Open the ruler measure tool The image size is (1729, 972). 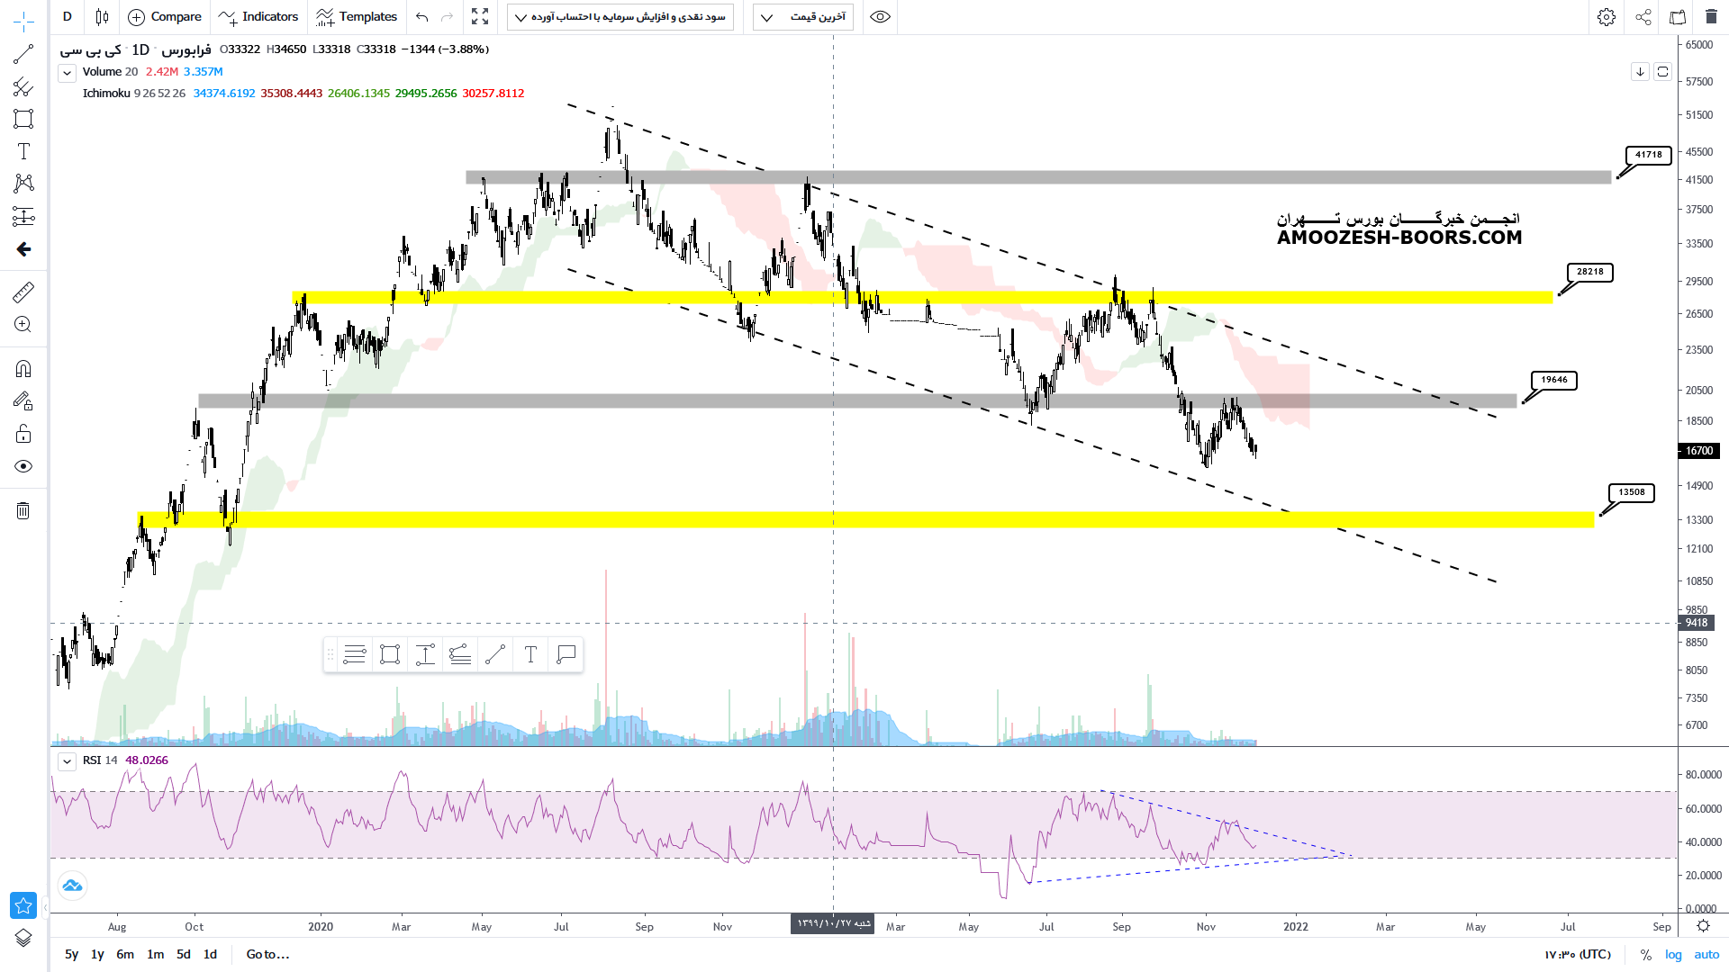point(23,292)
